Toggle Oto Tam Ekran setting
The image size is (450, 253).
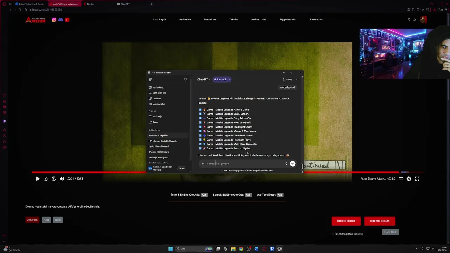(x=280, y=195)
